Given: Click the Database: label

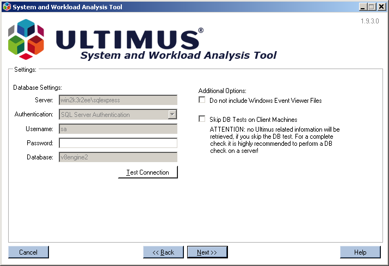Looking at the screenshot, I should pos(40,157).
